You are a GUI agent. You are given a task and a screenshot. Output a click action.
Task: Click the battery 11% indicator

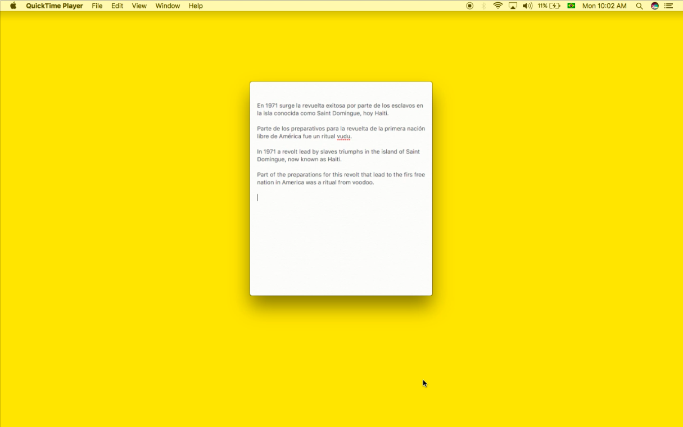point(549,6)
